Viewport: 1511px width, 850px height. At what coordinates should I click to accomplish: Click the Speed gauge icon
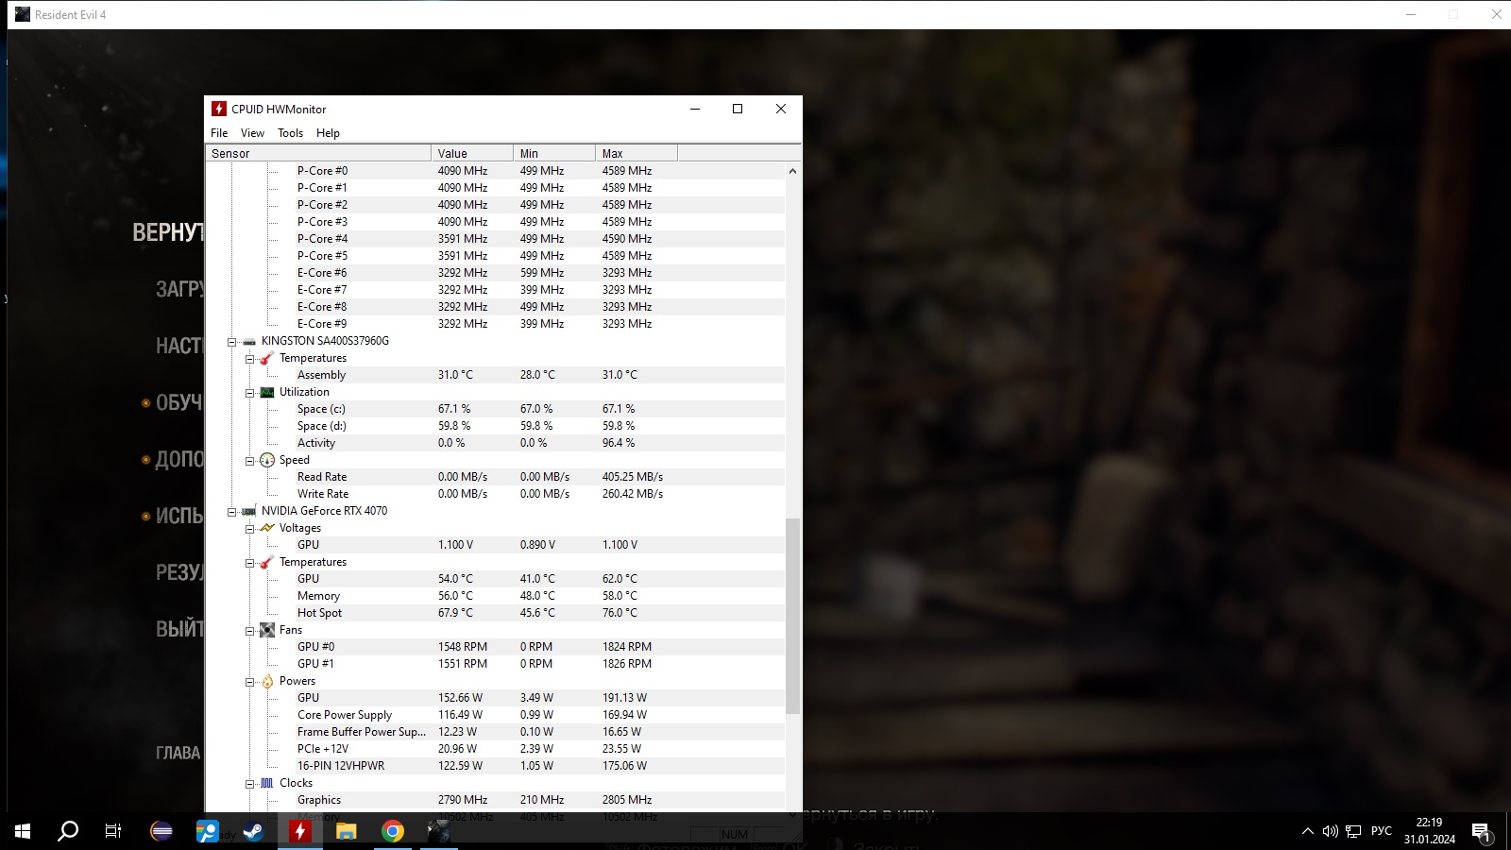[x=267, y=460]
